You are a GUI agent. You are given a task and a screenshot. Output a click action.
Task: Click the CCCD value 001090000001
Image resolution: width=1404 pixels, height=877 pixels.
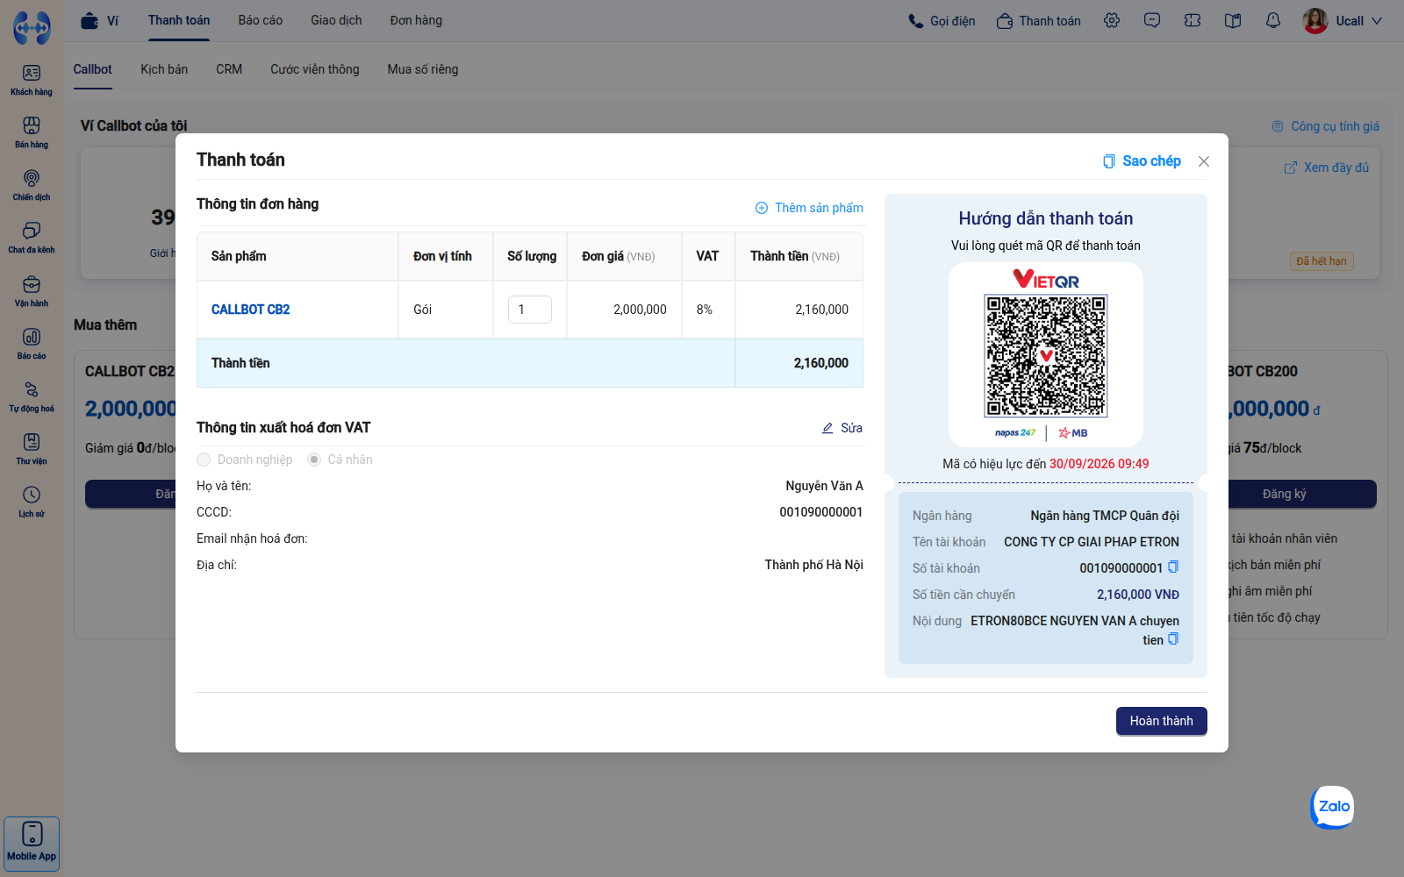[x=821, y=512]
